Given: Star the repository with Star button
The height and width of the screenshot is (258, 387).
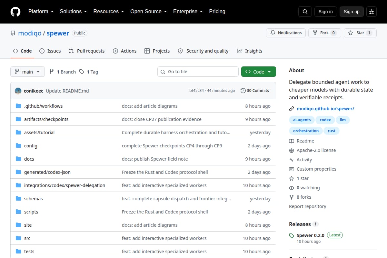Looking at the screenshot, I should click(x=360, y=33).
